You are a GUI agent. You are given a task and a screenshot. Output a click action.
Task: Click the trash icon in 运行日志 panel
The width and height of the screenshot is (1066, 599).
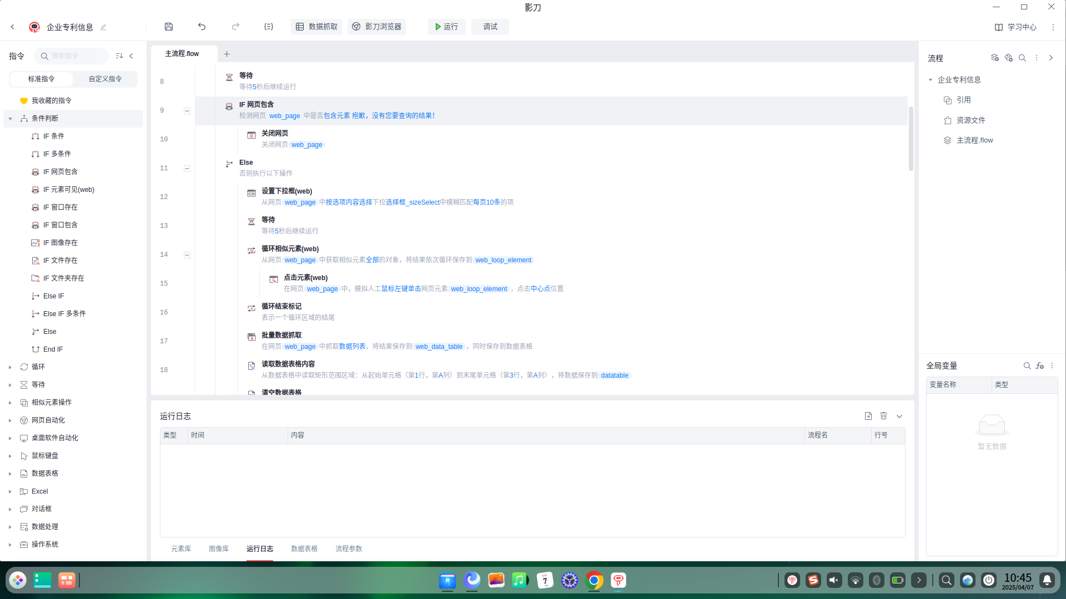click(x=884, y=416)
